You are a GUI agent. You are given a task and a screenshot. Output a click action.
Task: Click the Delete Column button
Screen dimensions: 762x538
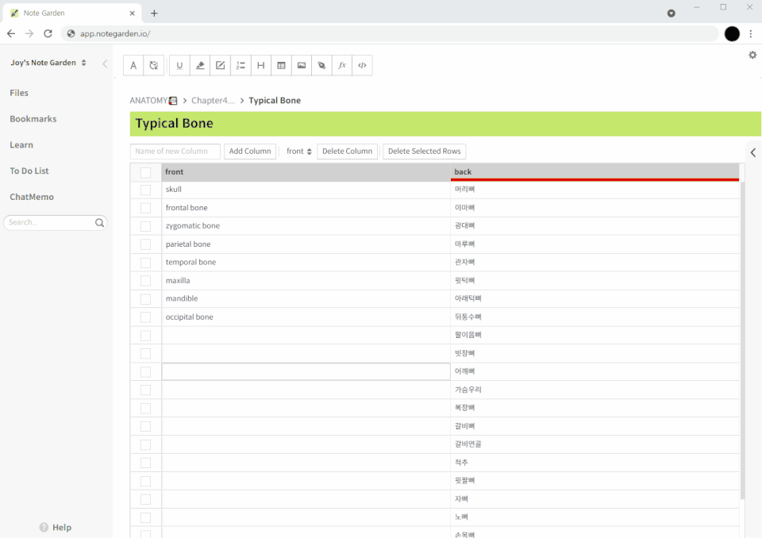(347, 151)
